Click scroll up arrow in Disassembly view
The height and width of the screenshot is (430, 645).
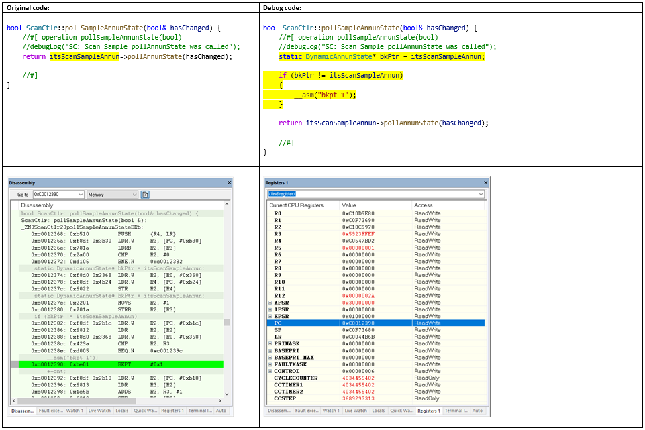pyautogui.click(x=227, y=205)
